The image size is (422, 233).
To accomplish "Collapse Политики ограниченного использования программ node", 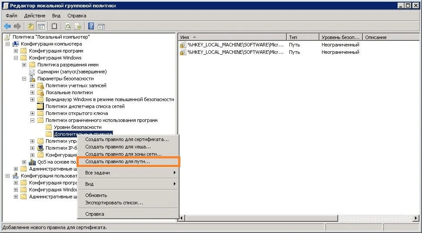I will [x=33, y=120].
